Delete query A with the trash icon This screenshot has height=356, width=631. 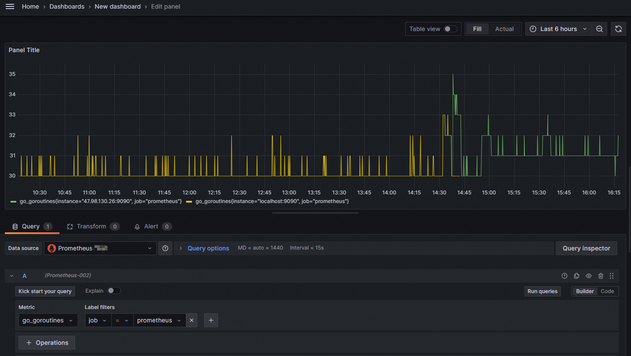click(x=601, y=276)
